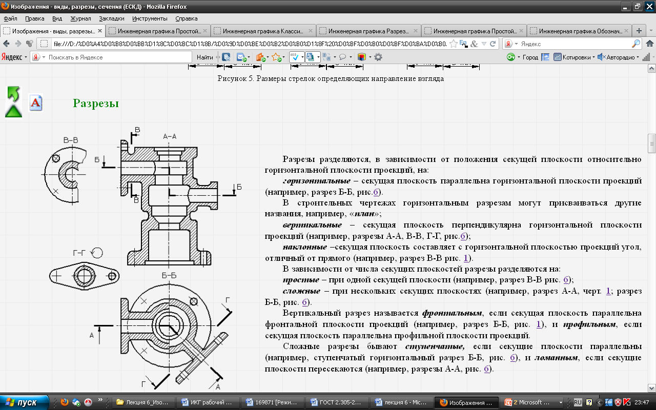The width and height of the screenshot is (656, 410).
Task: Open Вид menu
Action: 57,18
